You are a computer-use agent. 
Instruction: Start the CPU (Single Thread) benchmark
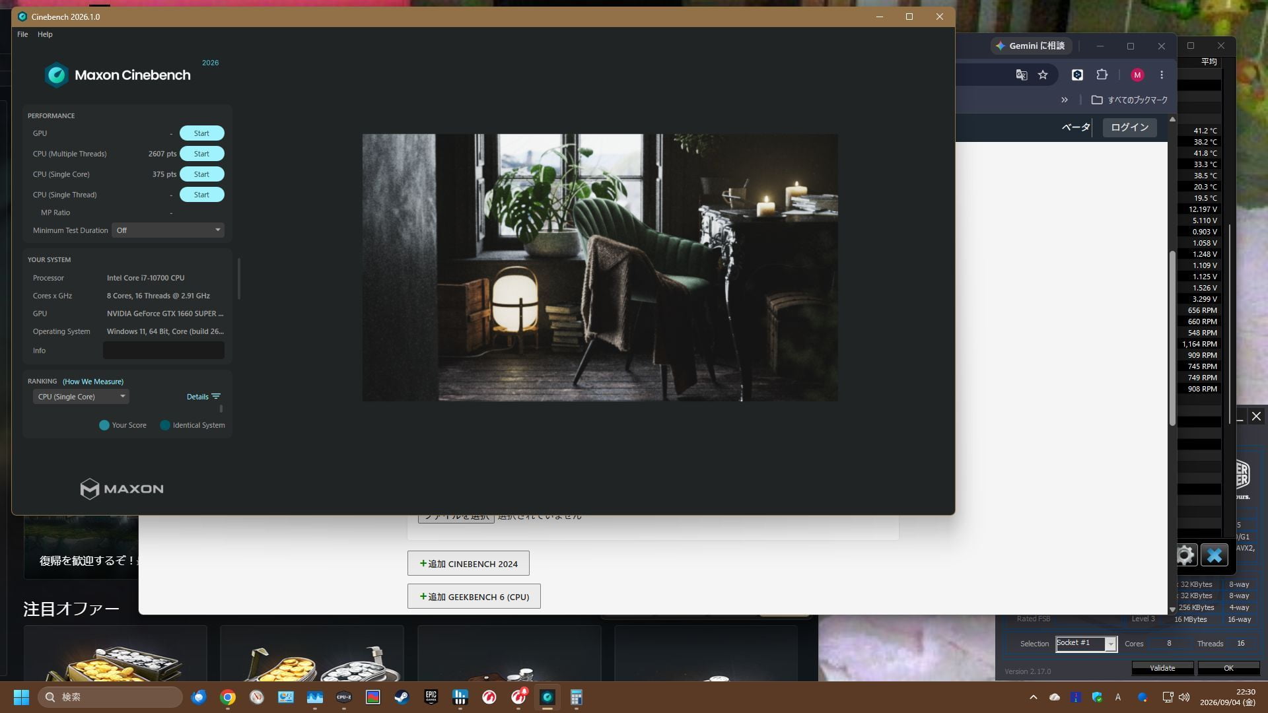(x=201, y=195)
